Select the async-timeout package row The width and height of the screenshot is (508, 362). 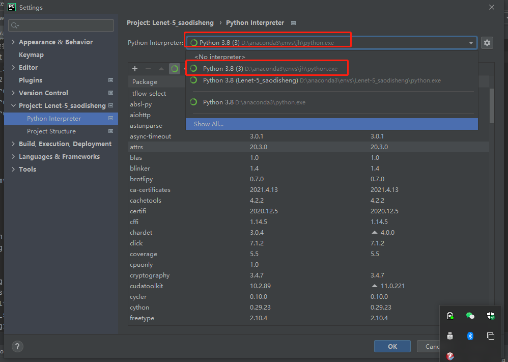coord(309,136)
